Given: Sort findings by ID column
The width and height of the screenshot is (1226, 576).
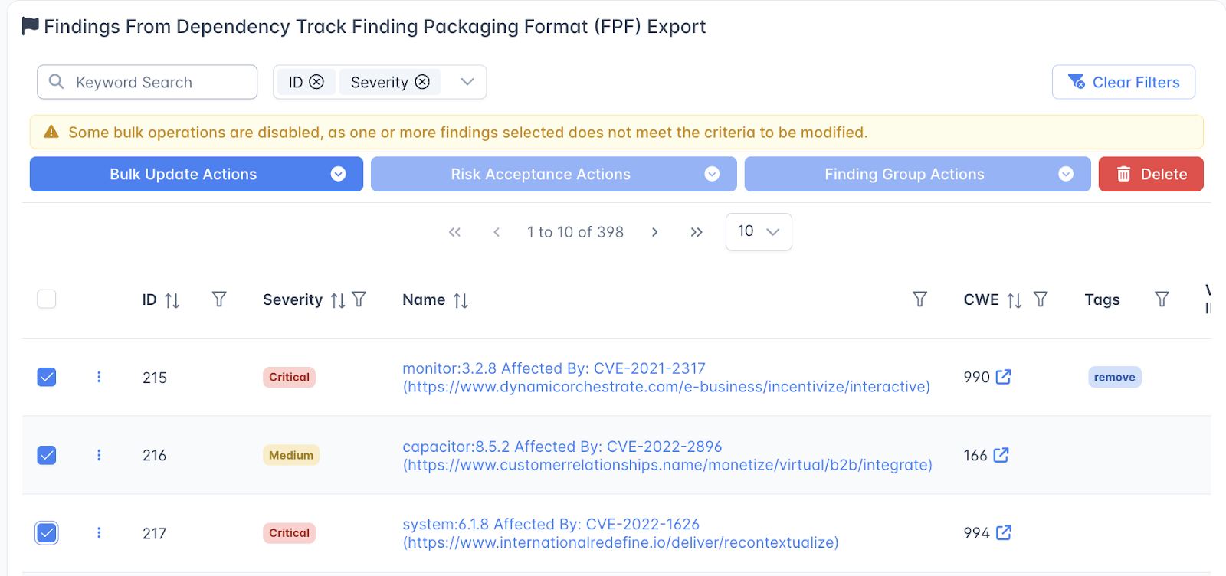Looking at the screenshot, I should pos(172,300).
